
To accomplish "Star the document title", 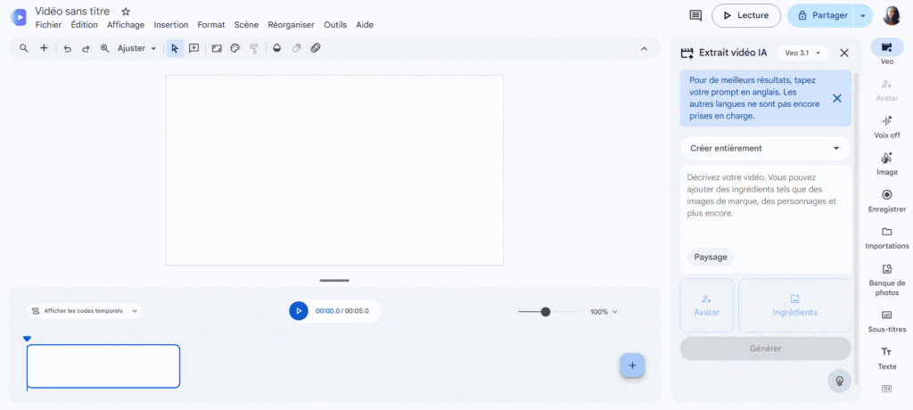I will coord(126,12).
